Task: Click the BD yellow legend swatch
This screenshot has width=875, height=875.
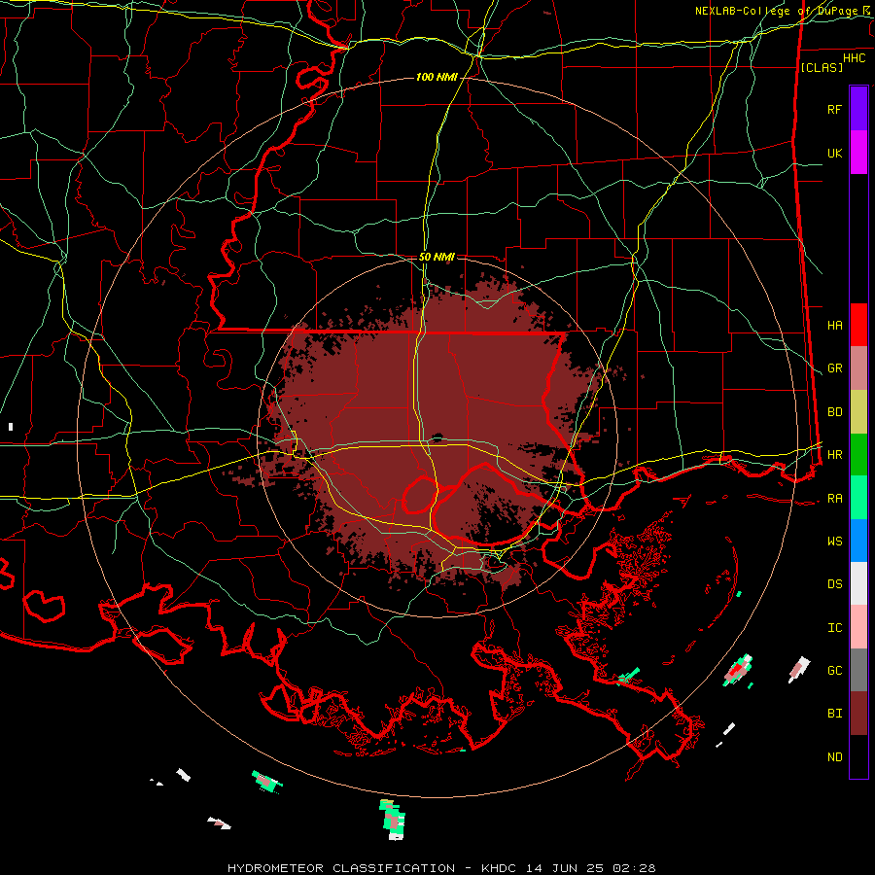Action: pos(858,412)
